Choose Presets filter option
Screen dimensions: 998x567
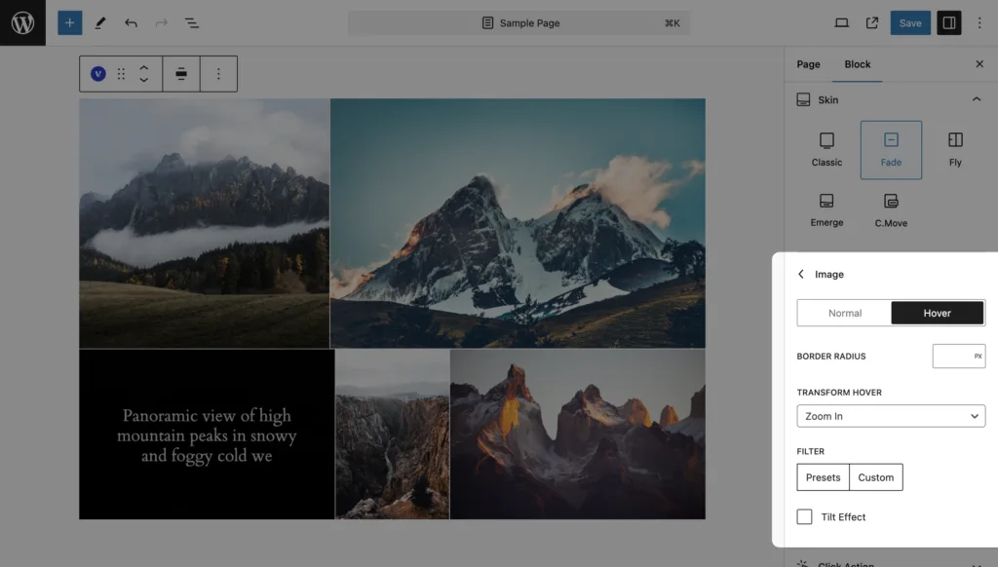[x=823, y=477]
